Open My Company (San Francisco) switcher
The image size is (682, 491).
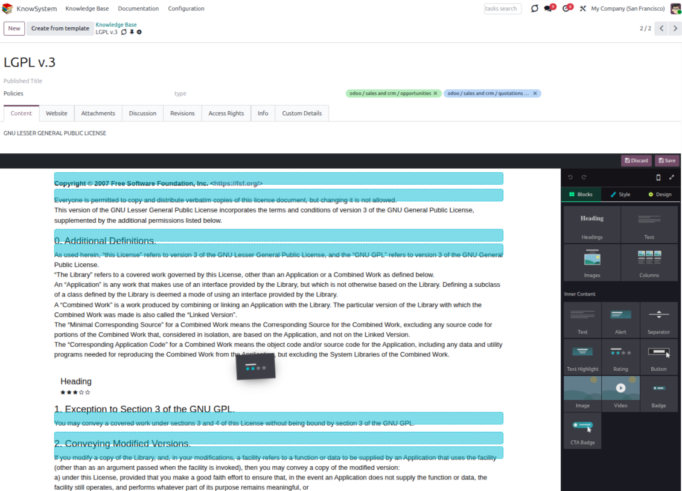point(628,8)
